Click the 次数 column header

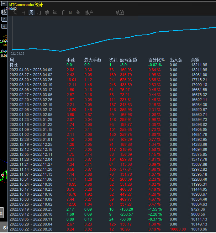point(113,60)
